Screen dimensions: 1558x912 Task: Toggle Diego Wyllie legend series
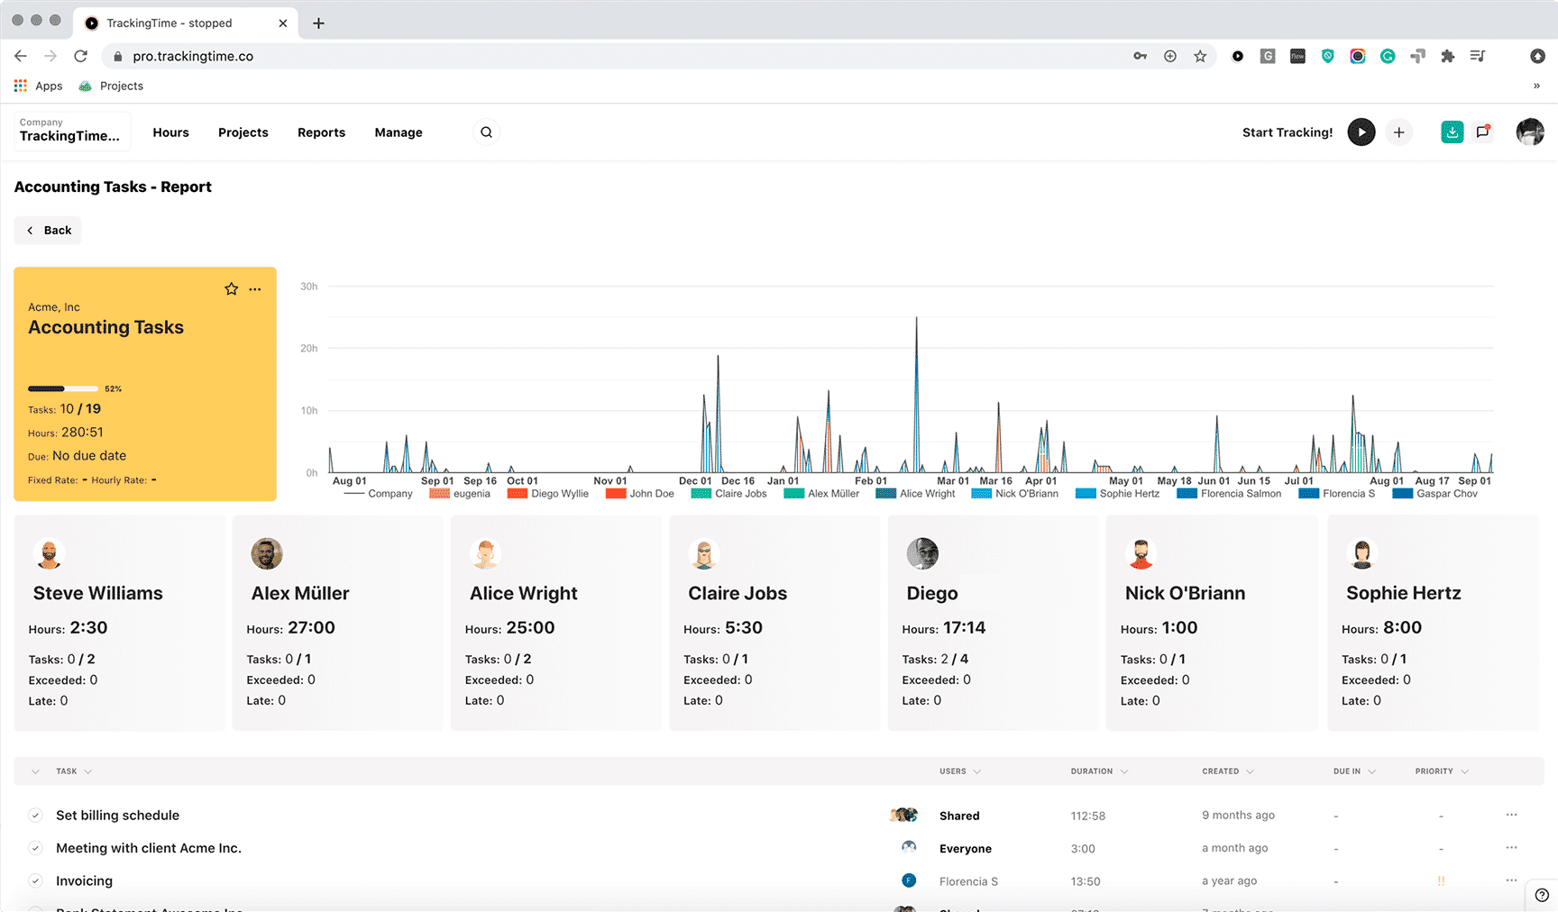(x=548, y=494)
